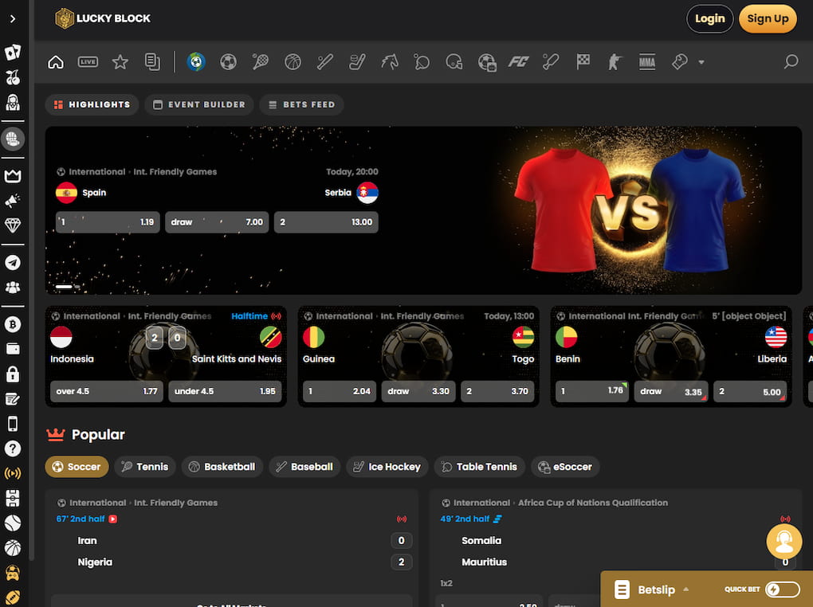Select the ice hockey sport icon

point(357,62)
